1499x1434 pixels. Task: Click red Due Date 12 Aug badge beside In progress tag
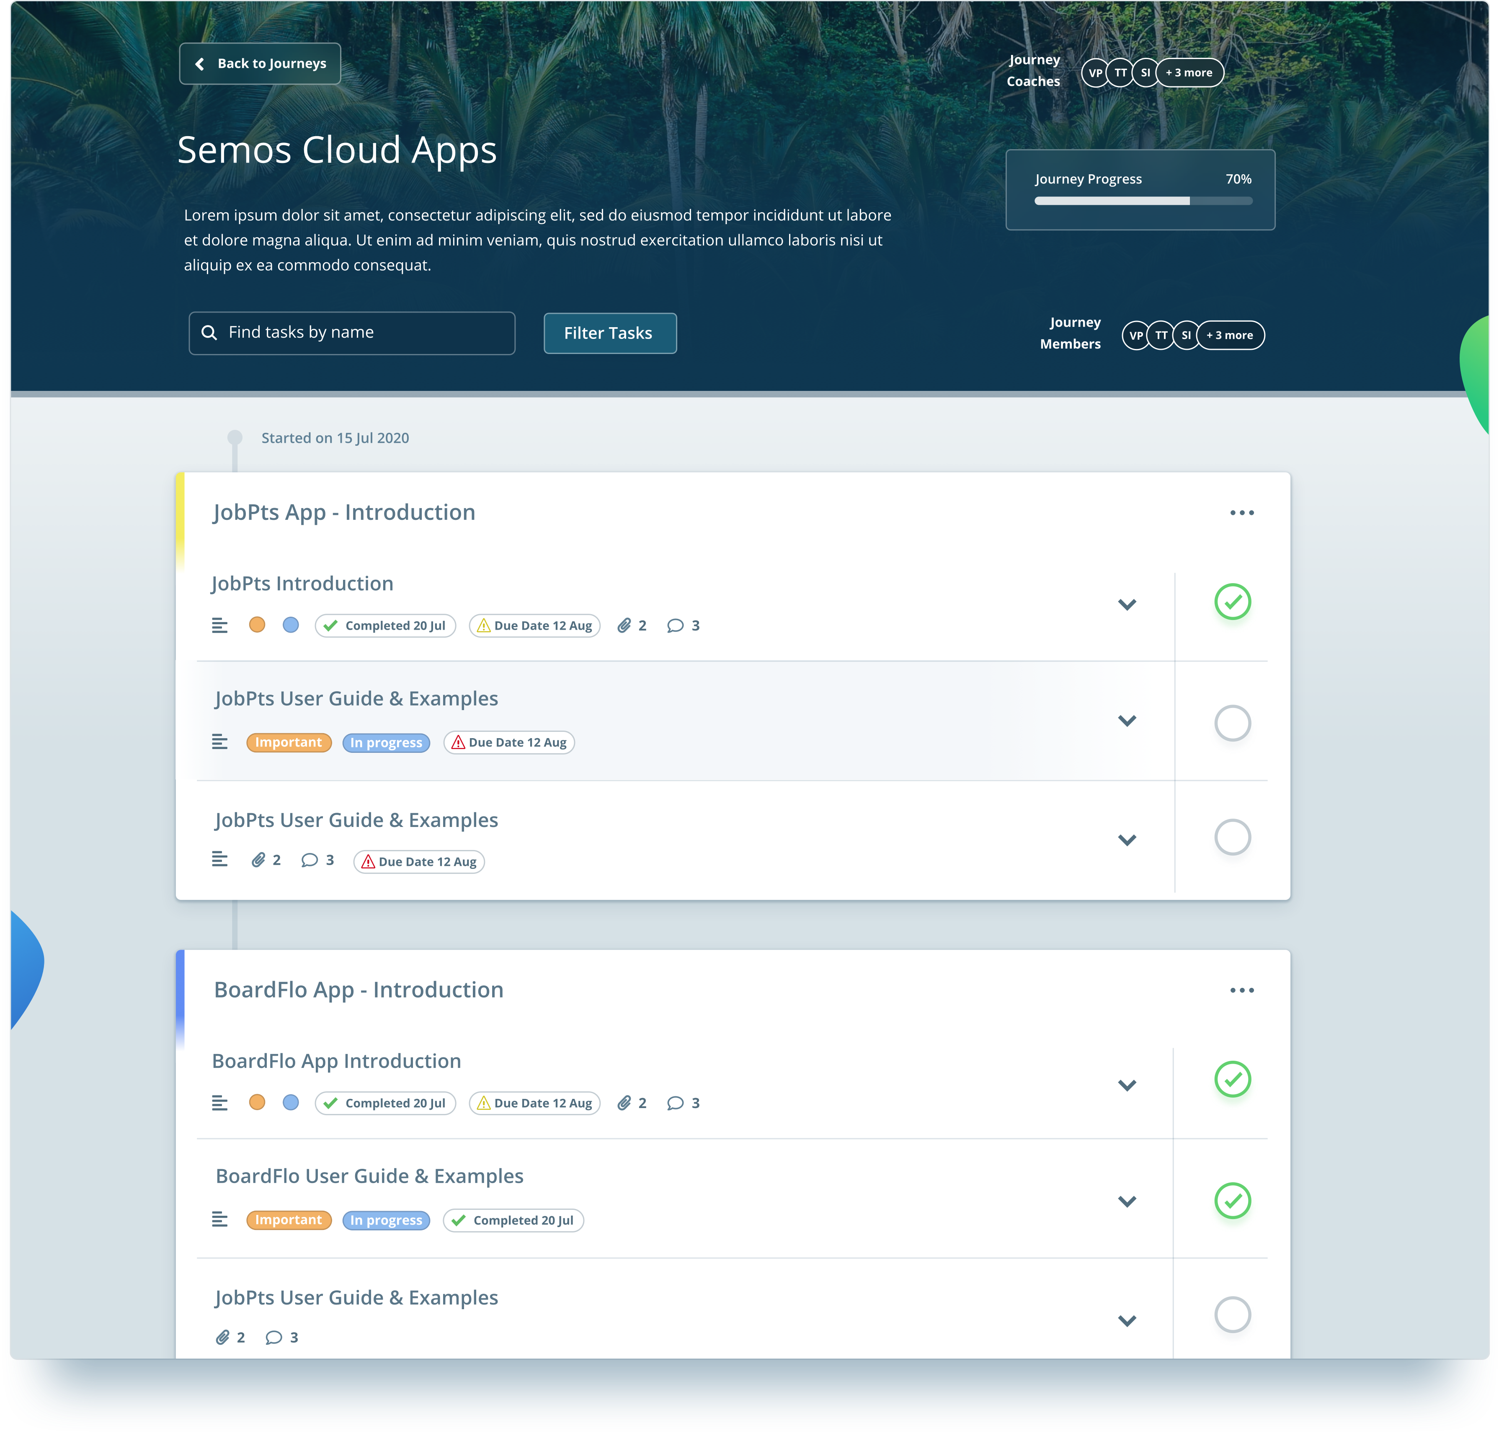(509, 742)
